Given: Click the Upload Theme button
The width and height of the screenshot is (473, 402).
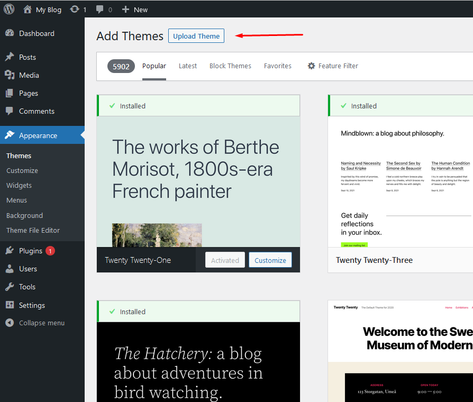Looking at the screenshot, I should point(196,36).
